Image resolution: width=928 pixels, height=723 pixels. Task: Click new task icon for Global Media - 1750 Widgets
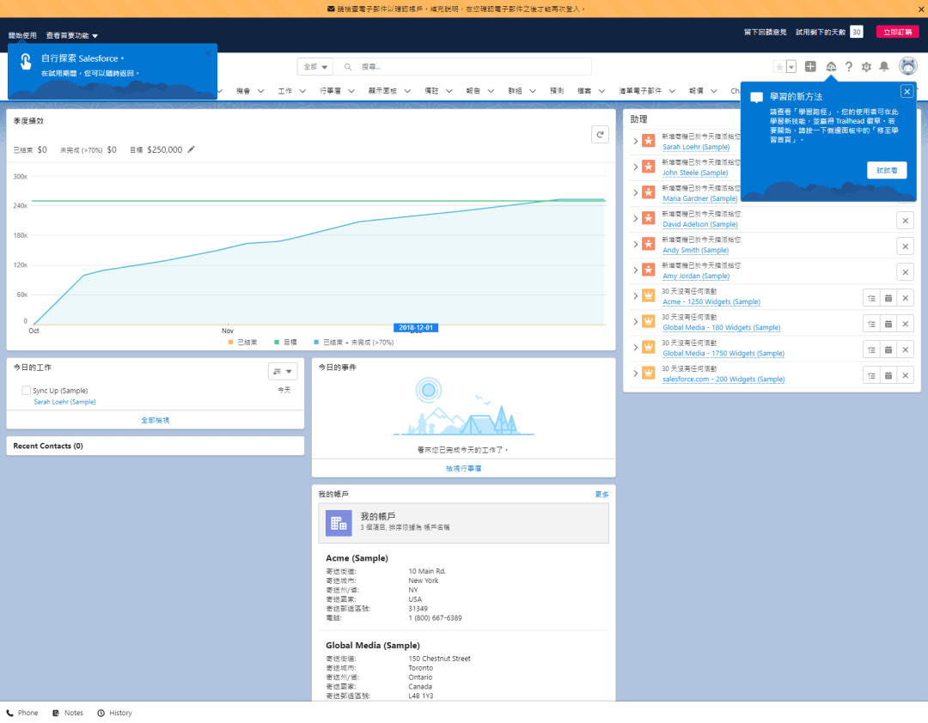tap(871, 349)
